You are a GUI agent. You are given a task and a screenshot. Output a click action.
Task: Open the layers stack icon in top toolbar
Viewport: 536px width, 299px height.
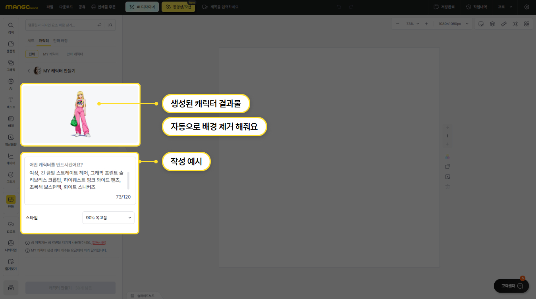(x=492, y=24)
